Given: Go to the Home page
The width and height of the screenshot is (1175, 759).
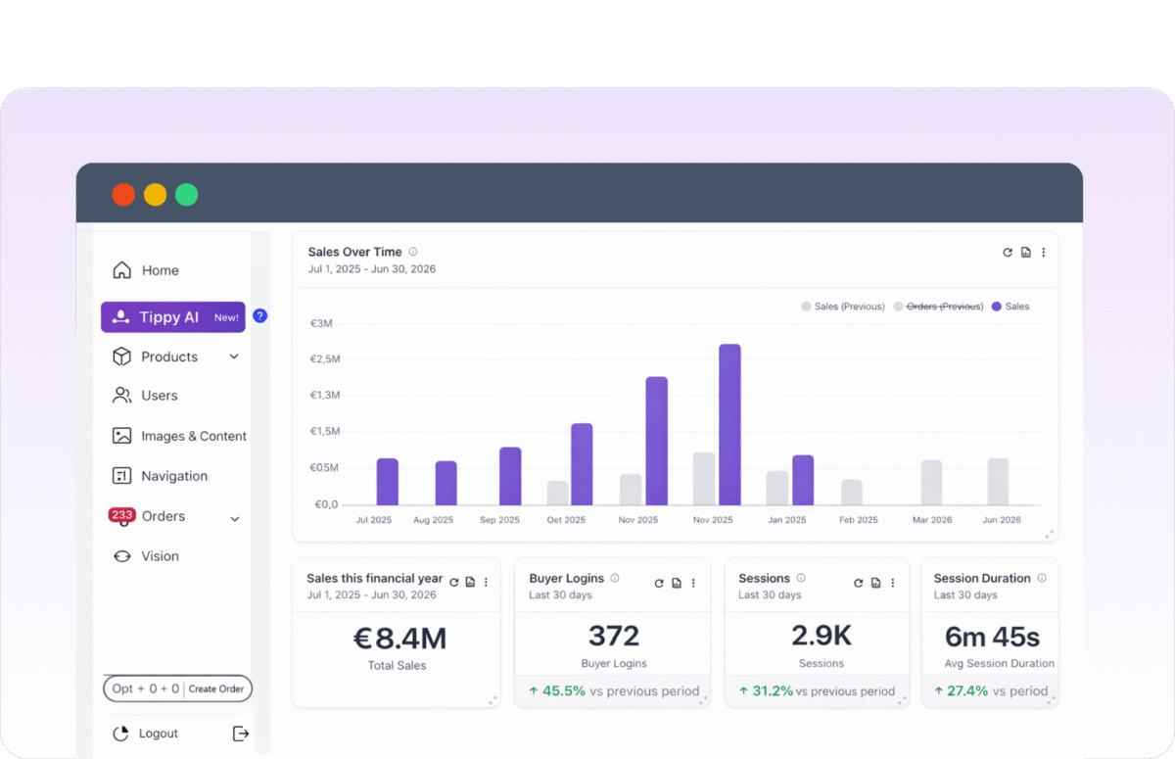Looking at the screenshot, I should [160, 270].
